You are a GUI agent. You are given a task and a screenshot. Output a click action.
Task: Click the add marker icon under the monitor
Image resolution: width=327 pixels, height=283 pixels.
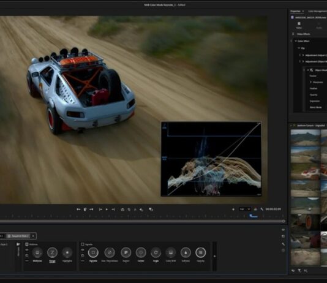pyautogui.click(x=85, y=209)
